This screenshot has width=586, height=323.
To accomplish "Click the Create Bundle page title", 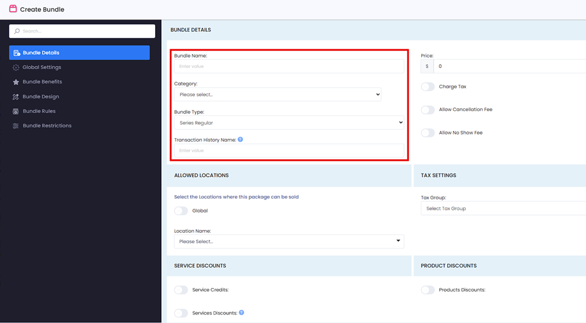I will [x=42, y=10].
